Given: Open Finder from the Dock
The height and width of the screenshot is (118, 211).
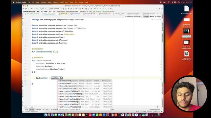Looking at the screenshot, I should coord(45,115).
